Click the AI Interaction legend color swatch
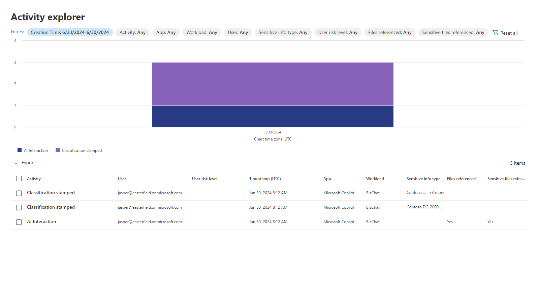 20,150
